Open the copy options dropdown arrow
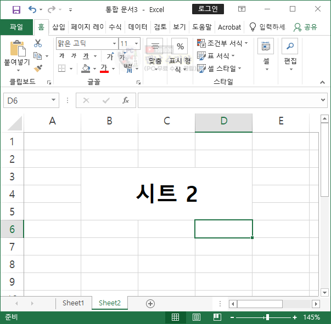Screen dimensions: 331x324 [x=47, y=56]
